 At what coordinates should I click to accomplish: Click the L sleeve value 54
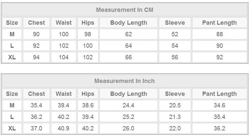175,46
